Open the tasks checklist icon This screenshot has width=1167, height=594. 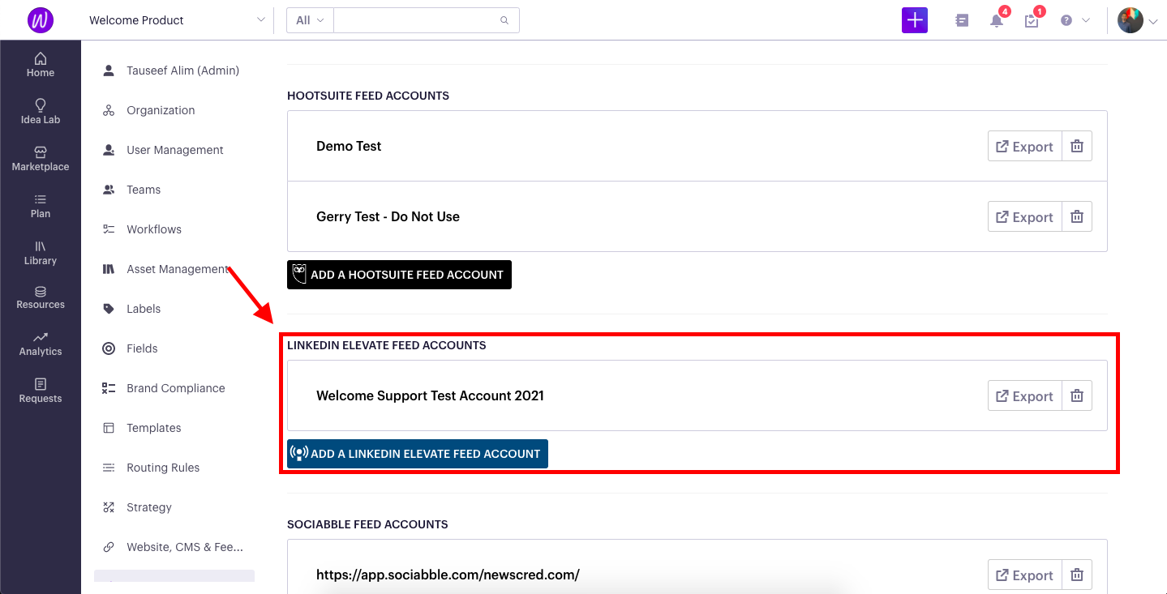coord(1032,20)
